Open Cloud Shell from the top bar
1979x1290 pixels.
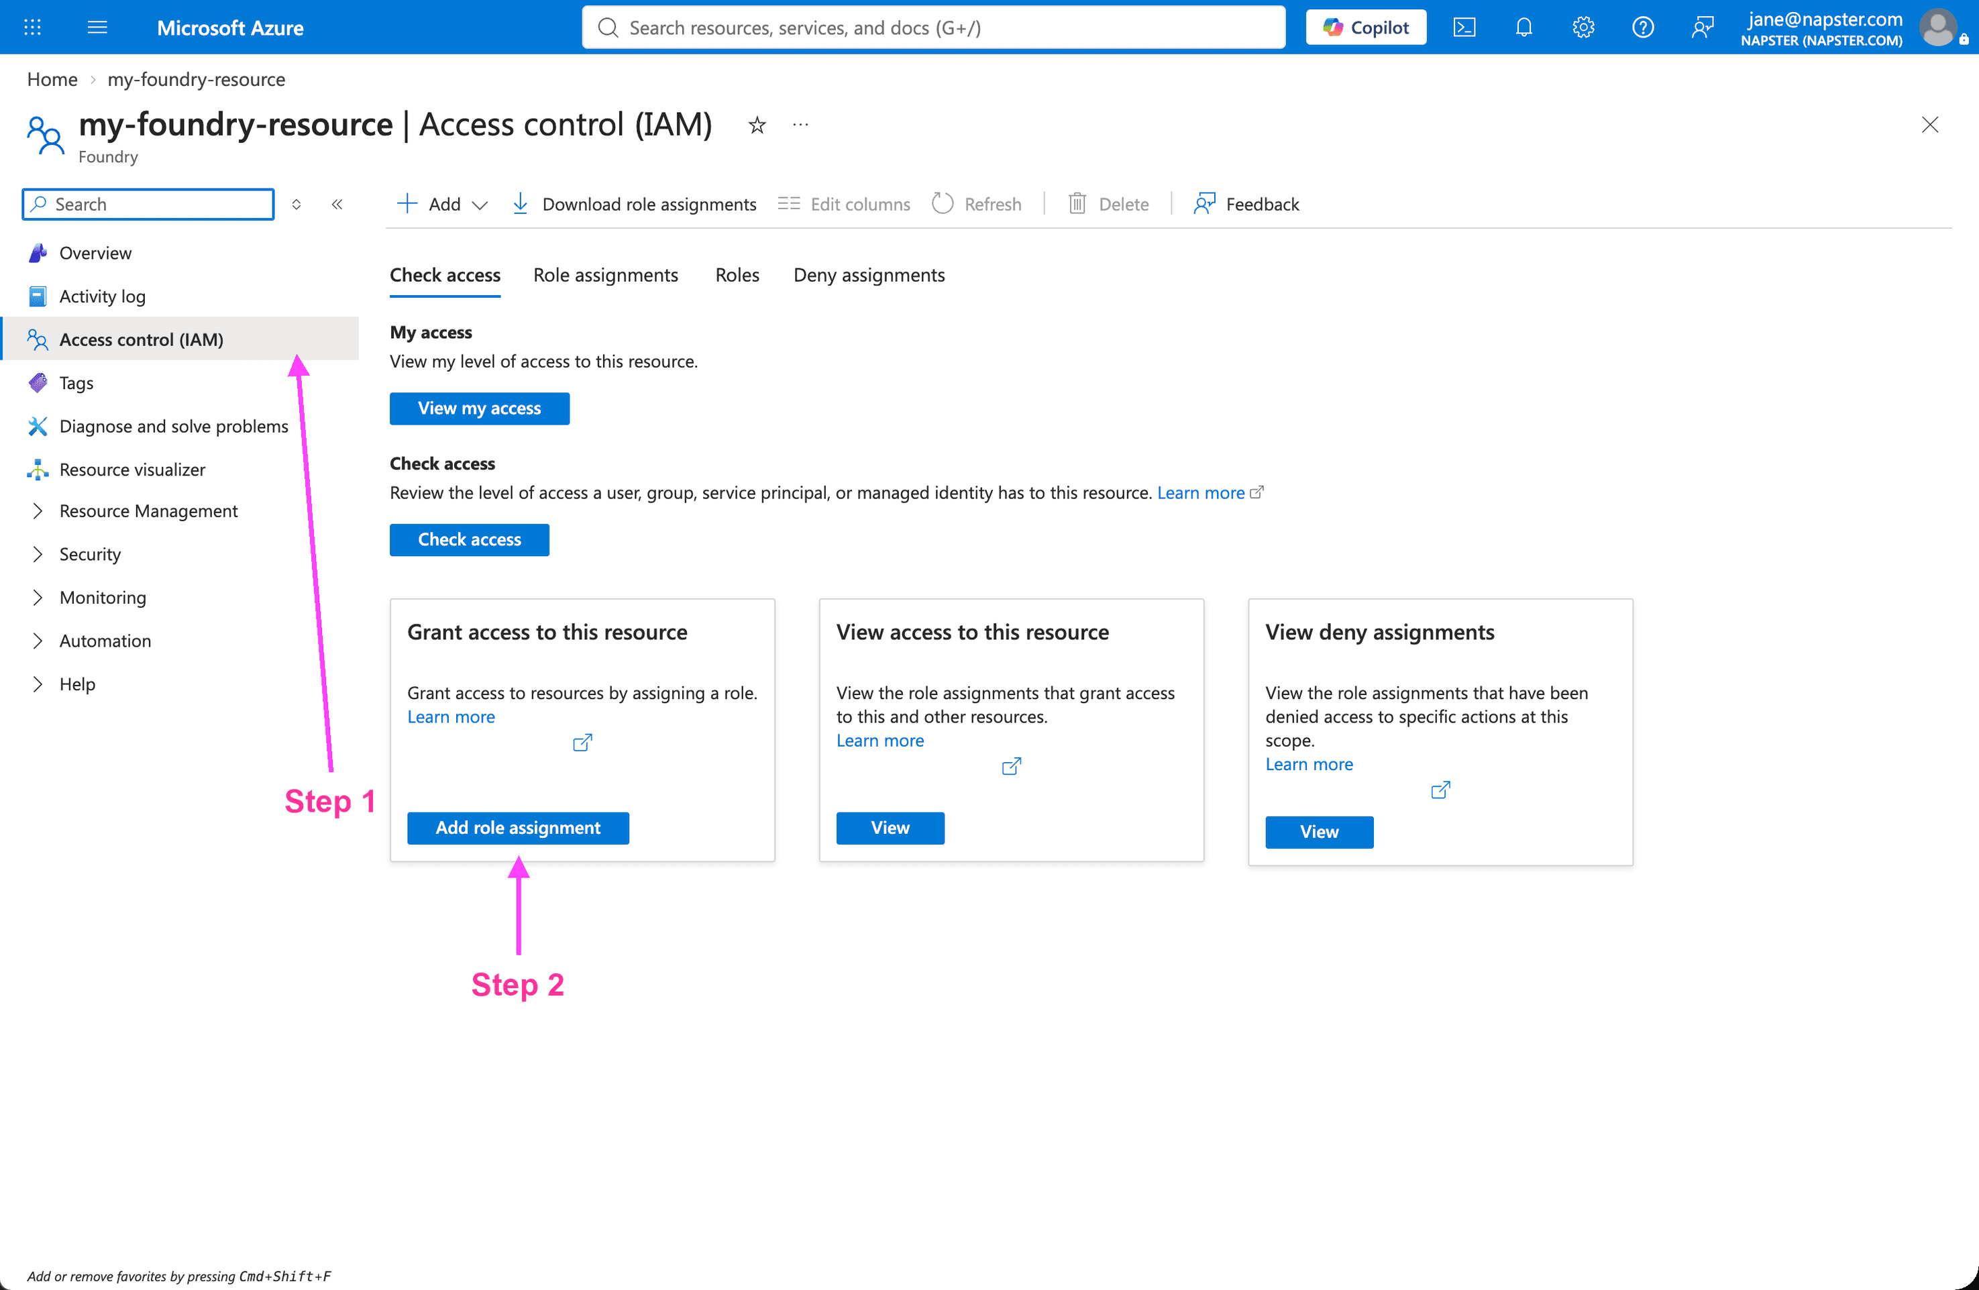pyautogui.click(x=1464, y=28)
